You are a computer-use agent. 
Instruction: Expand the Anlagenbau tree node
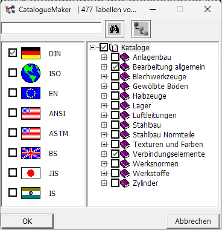click(x=104, y=57)
